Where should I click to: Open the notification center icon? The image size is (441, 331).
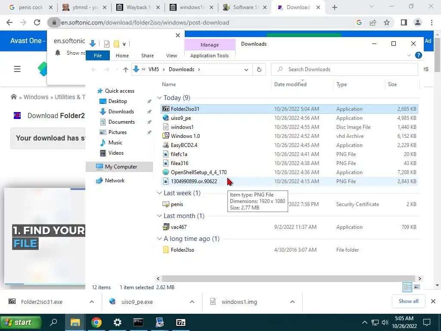[x=427, y=322]
